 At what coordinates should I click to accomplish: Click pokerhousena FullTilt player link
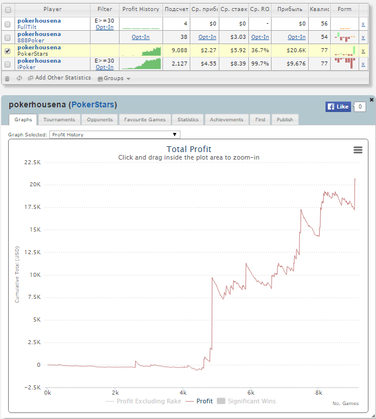[x=39, y=21]
